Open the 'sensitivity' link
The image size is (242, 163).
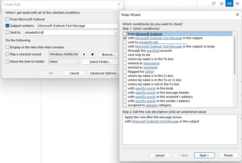click(x=150, y=67)
